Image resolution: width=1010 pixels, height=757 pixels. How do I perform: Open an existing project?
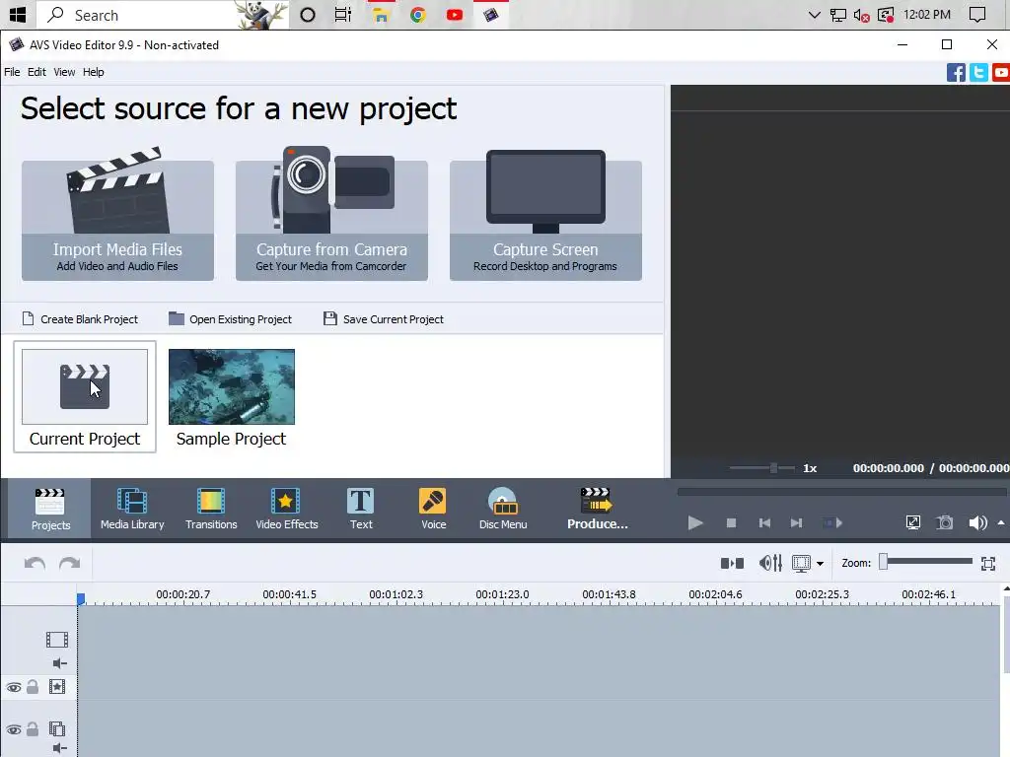(x=231, y=319)
